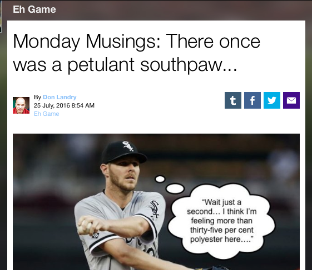Click the partial thumbnail at the left edge

click(x=1, y=16)
